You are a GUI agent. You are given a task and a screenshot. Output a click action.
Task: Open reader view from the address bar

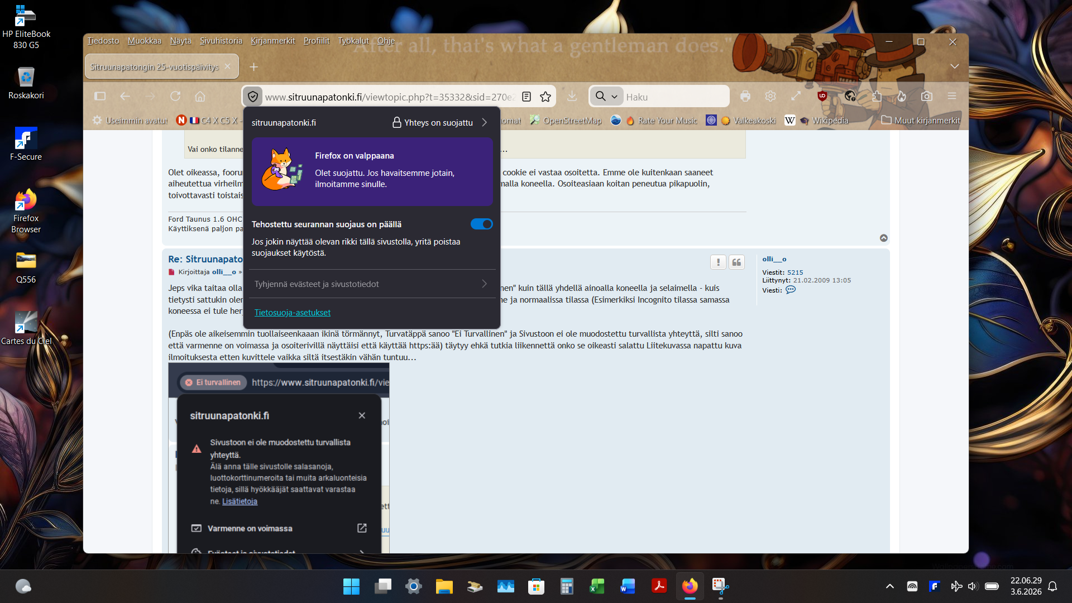pos(526,97)
